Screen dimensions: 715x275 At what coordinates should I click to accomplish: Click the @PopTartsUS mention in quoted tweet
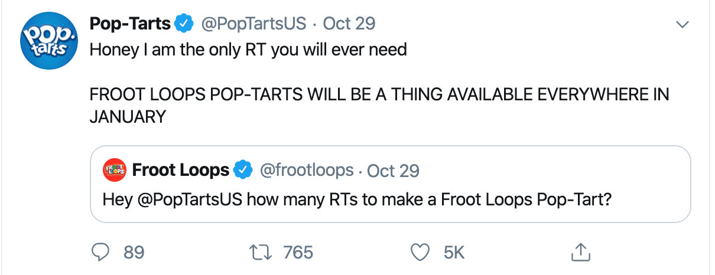(190, 199)
